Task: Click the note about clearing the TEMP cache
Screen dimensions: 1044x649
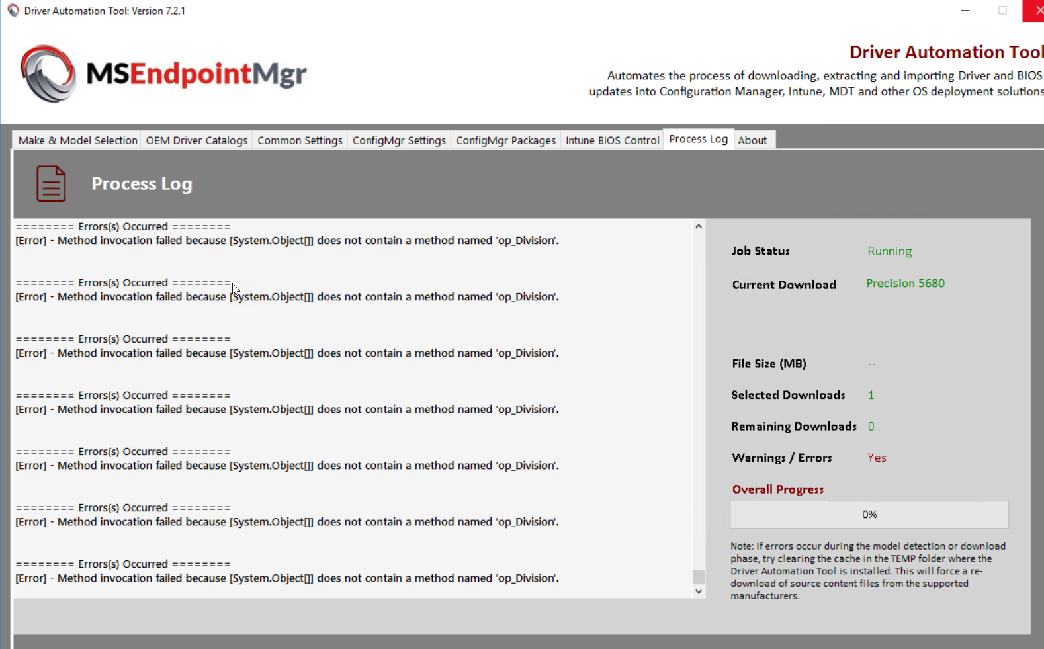Action: pyautogui.click(x=868, y=571)
